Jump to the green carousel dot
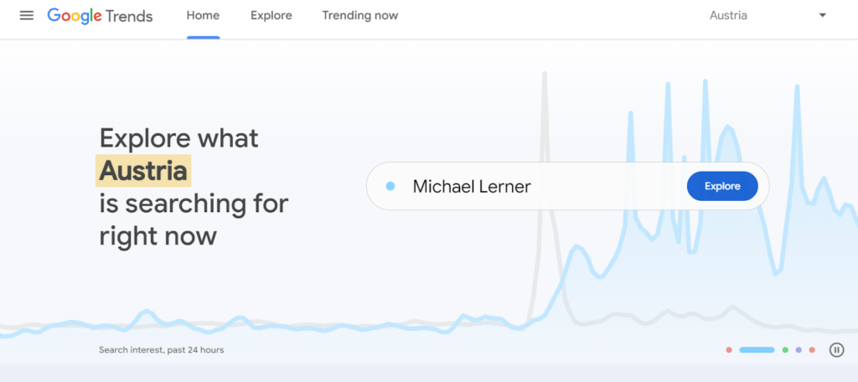The image size is (858, 382). pos(785,349)
